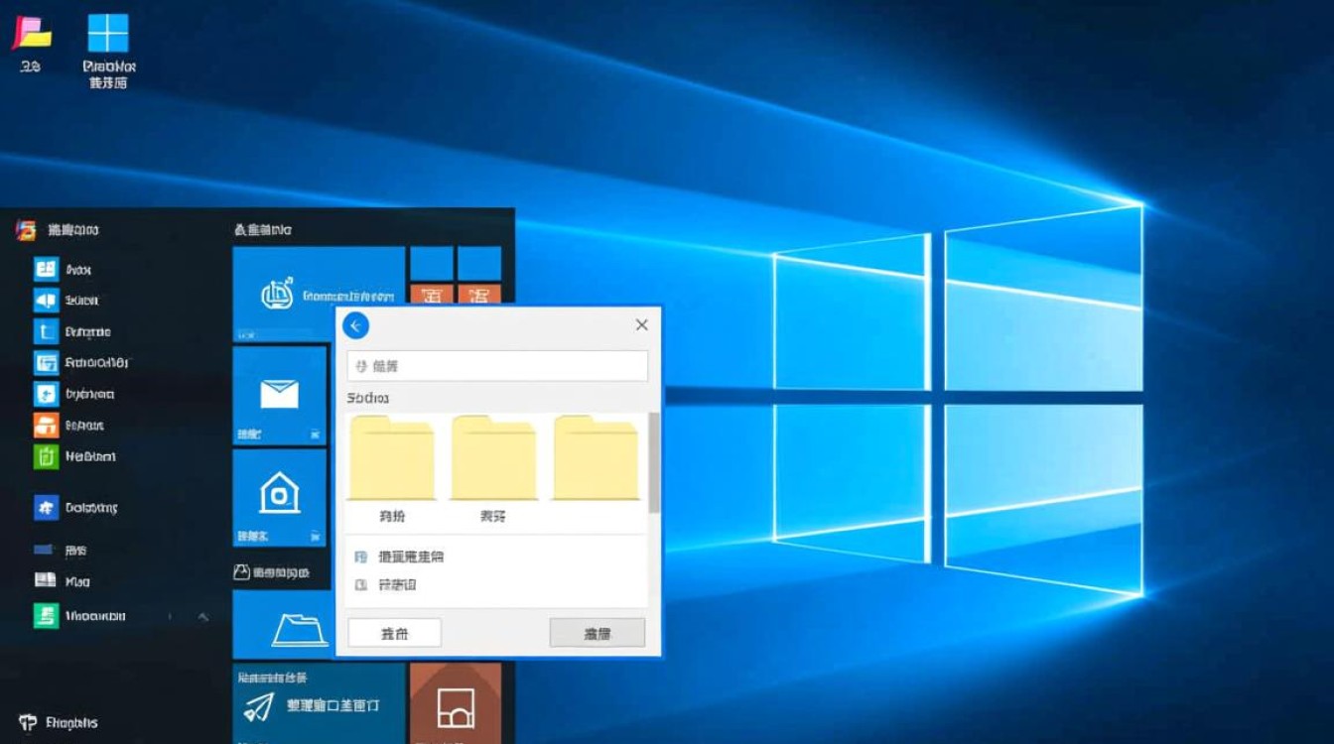Open the Windows logo desktop shortcut
The image size is (1334, 744).
(x=108, y=34)
